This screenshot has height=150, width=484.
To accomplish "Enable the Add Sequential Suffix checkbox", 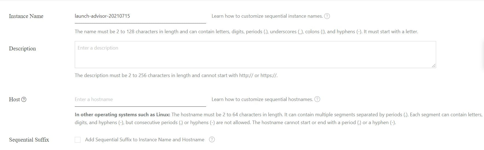I will coord(78,140).
